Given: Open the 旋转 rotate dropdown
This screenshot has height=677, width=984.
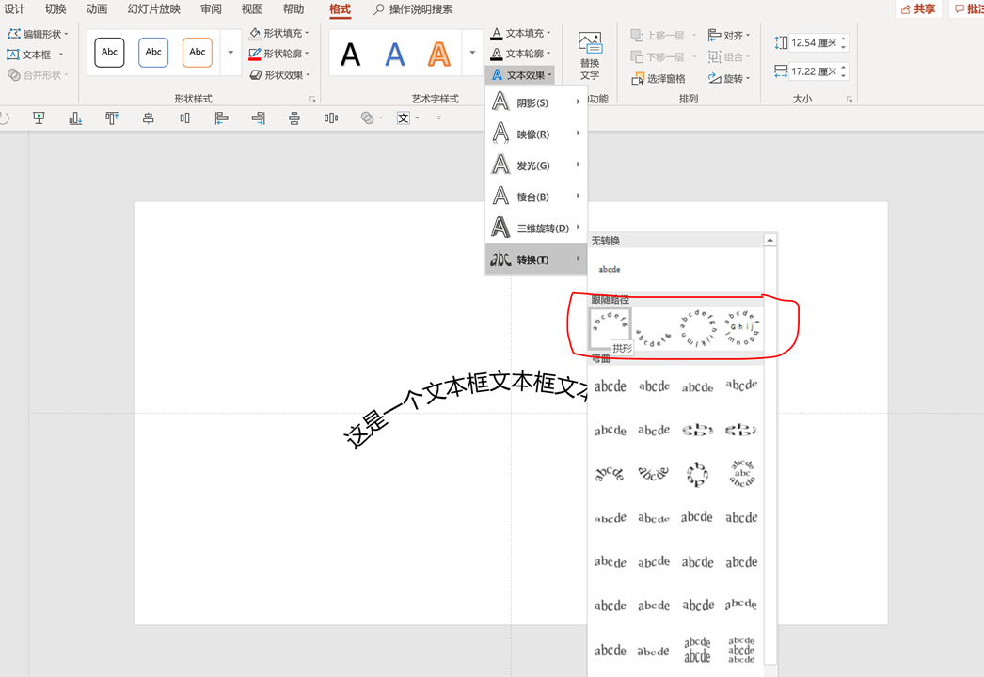Looking at the screenshot, I should [728, 78].
